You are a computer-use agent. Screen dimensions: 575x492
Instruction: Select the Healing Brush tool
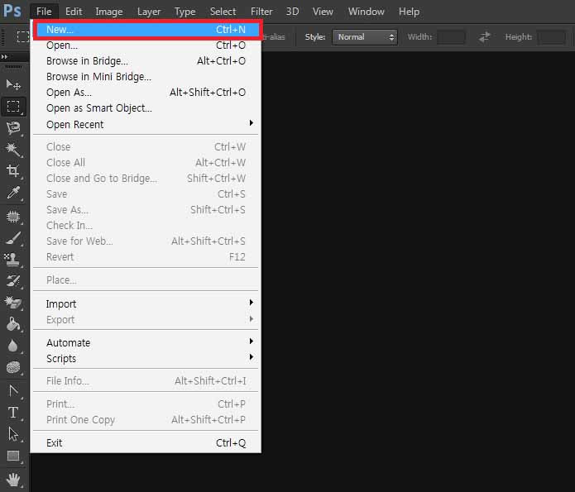[13, 217]
